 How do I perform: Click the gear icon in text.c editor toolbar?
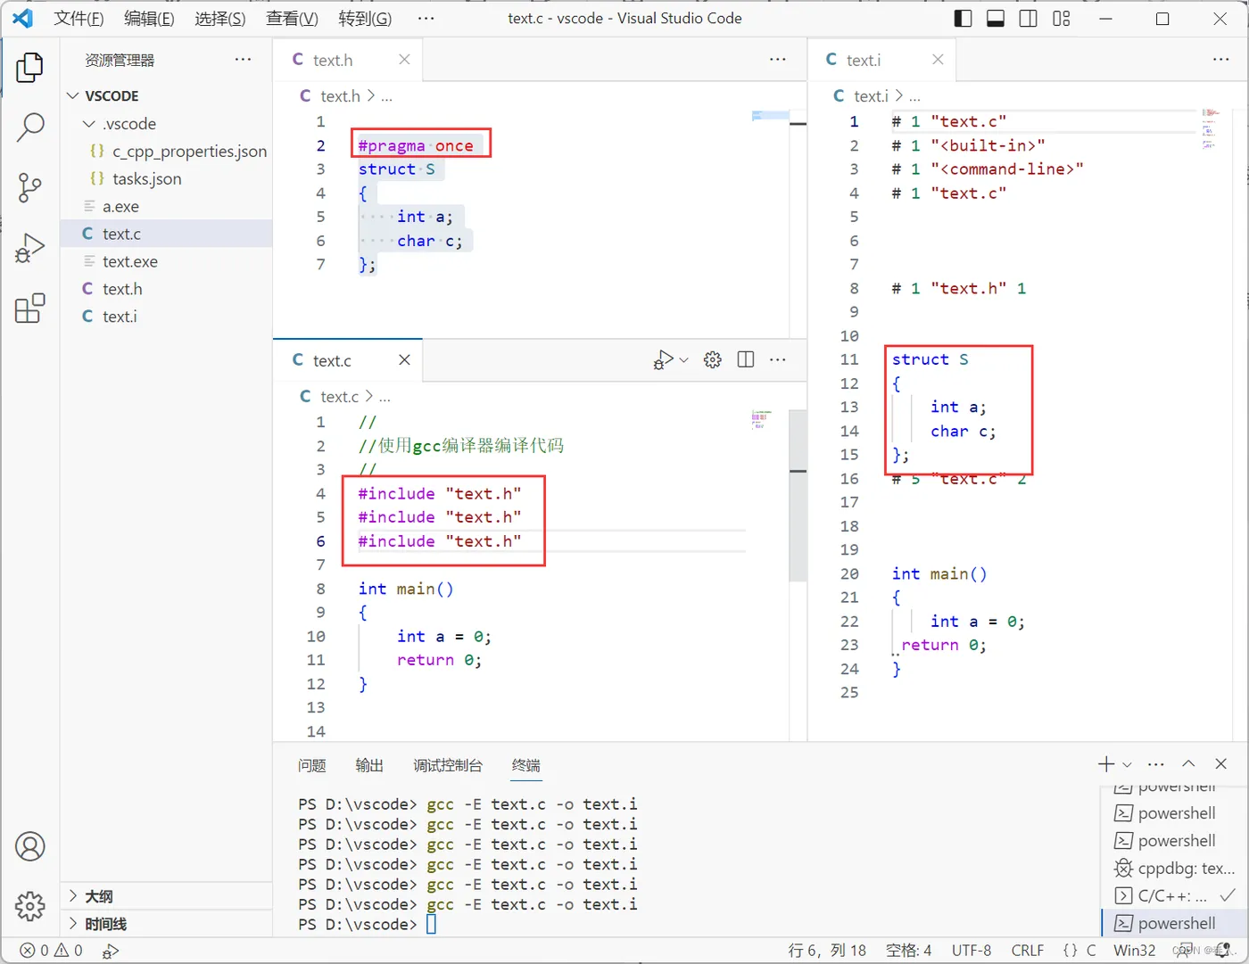(712, 360)
